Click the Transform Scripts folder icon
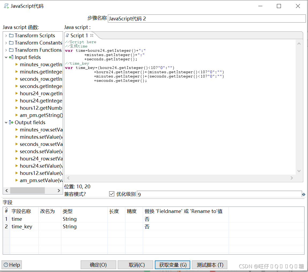 (11, 36)
